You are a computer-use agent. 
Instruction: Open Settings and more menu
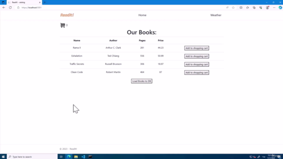[x=274, y=8]
